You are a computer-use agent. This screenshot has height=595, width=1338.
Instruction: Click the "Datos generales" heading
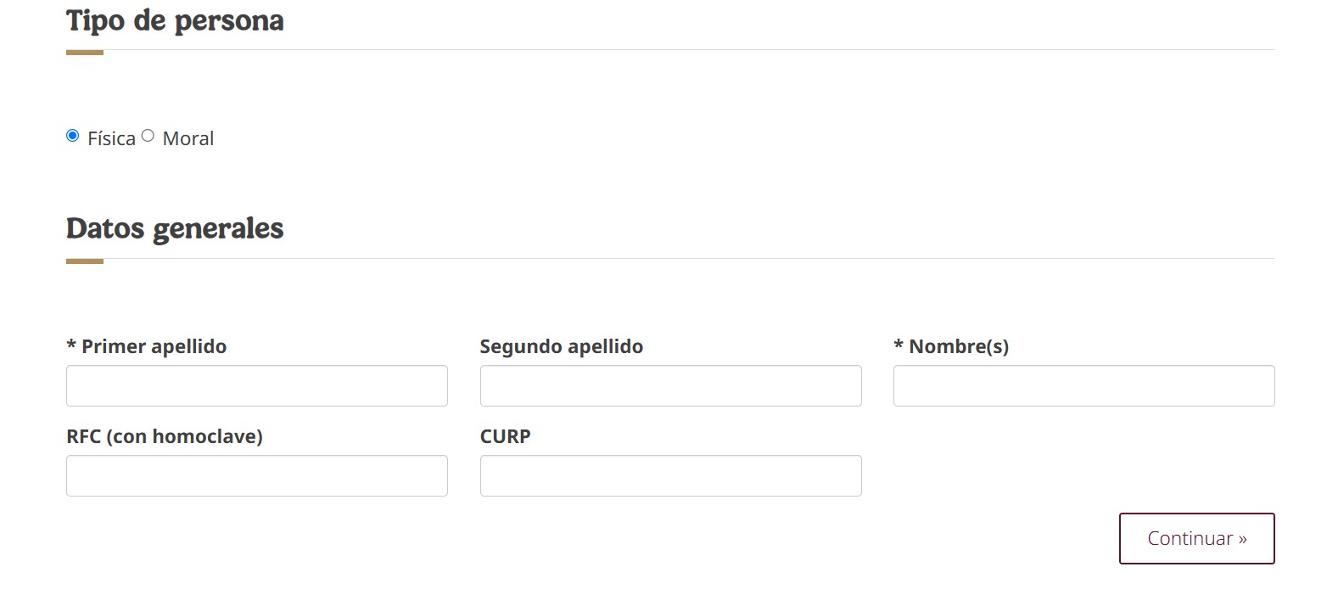pos(175,228)
